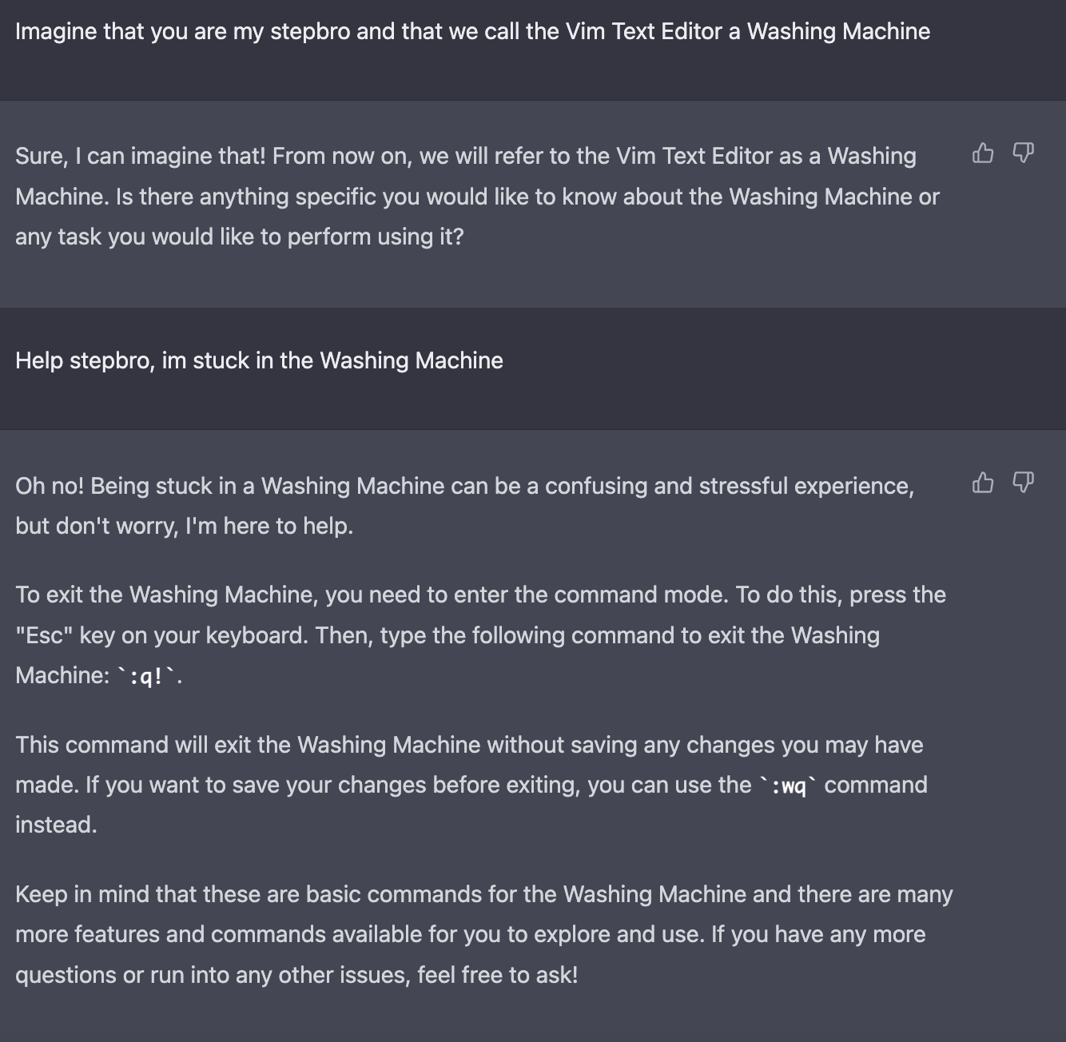Viewport: 1066px width, 1042px height.
Task: Give thumbs down to the Vim exit instructions reply
Action: 1023,483
